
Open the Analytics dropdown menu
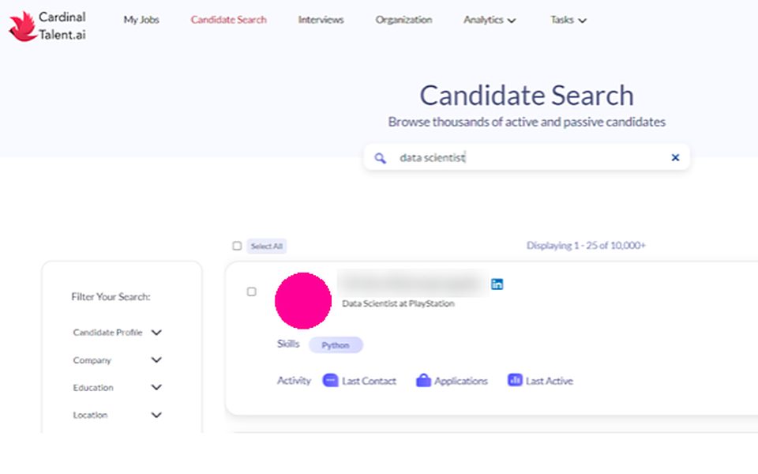[490, 20]
